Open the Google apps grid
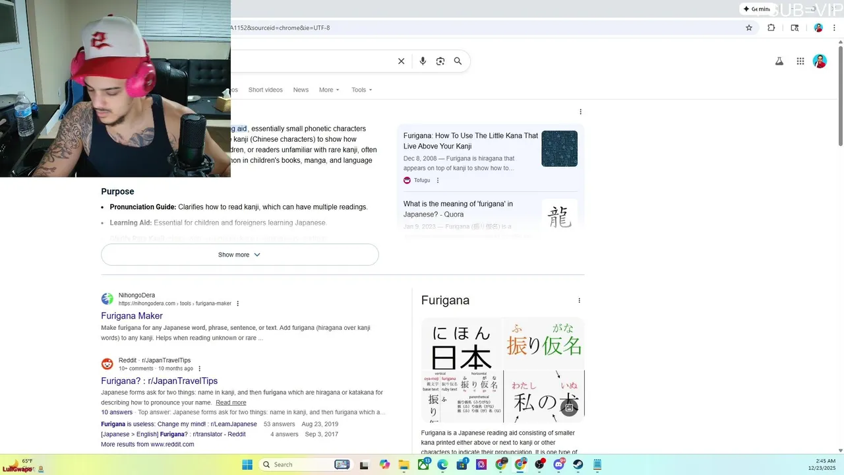Screen dimensions: 844x475 point(800,61)
